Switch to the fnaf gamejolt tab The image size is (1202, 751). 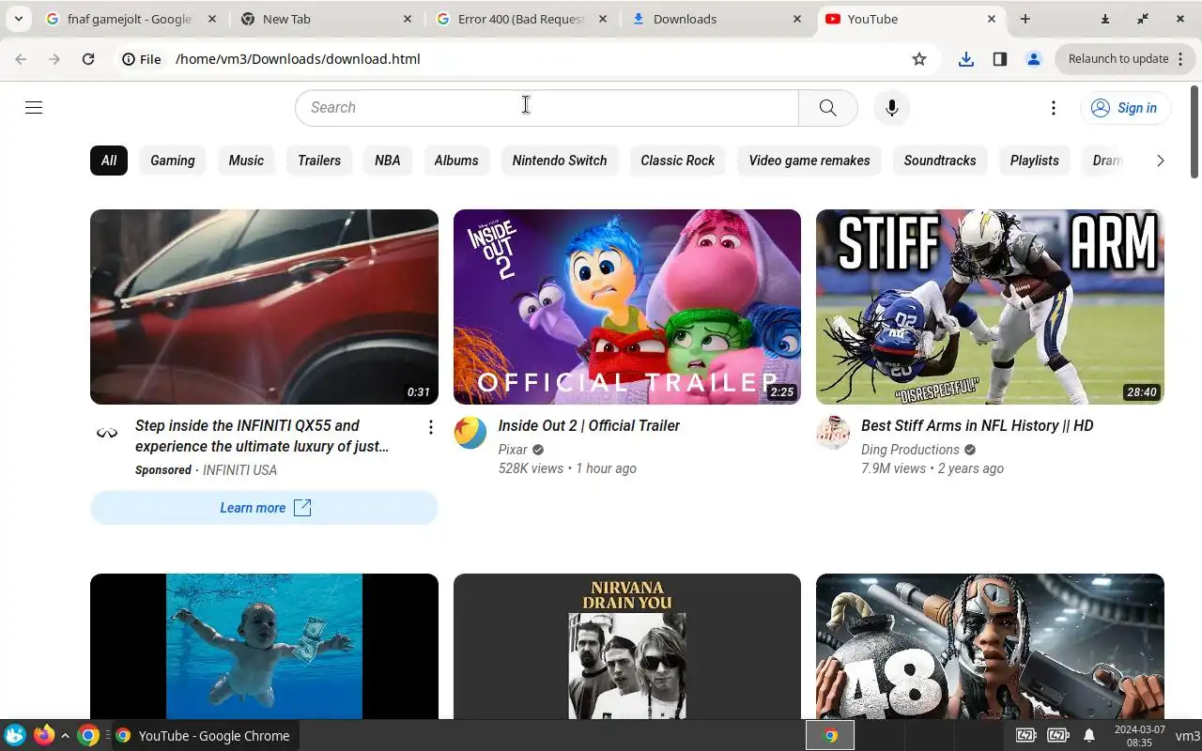coord(130,19)
